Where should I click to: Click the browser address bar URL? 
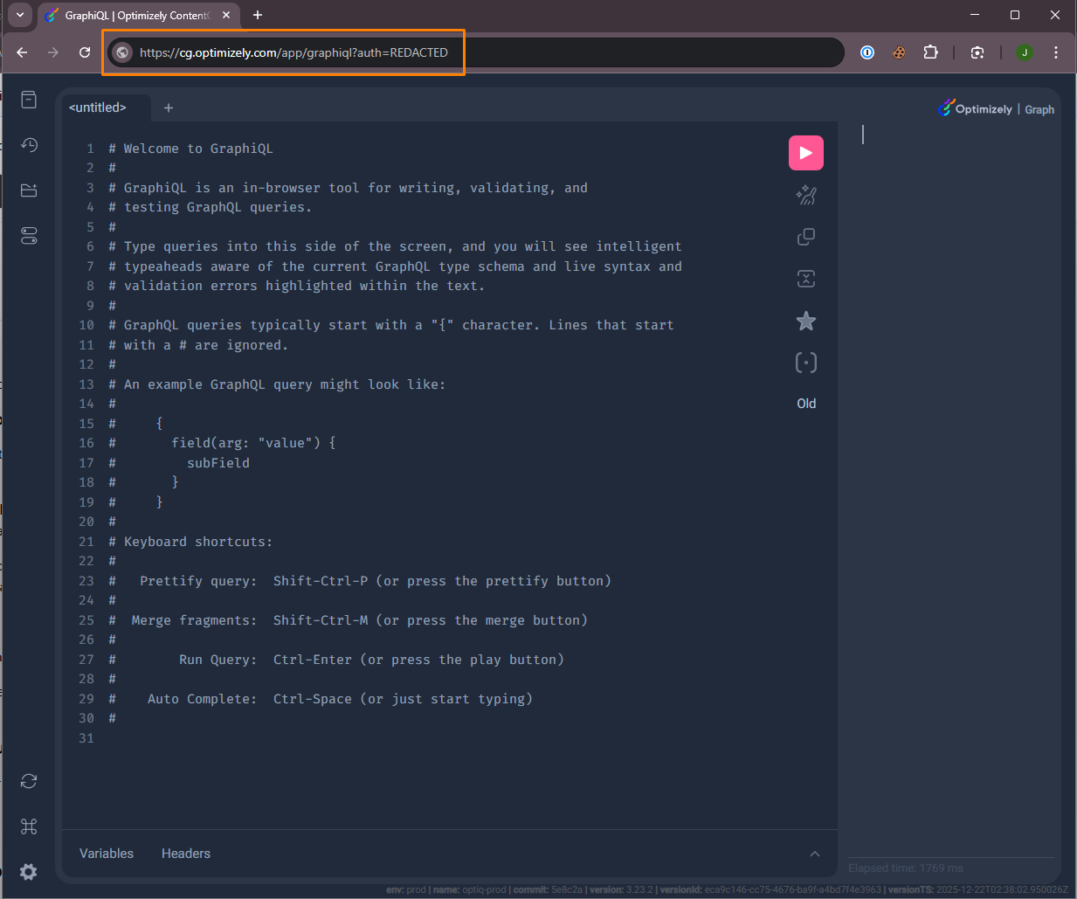293,52
